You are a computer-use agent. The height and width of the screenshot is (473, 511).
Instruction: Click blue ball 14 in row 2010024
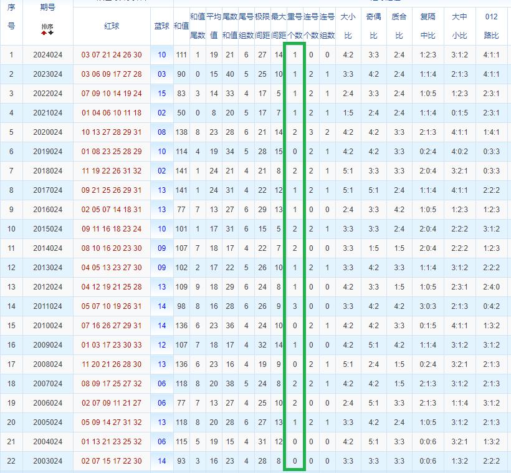click(162, 326)
